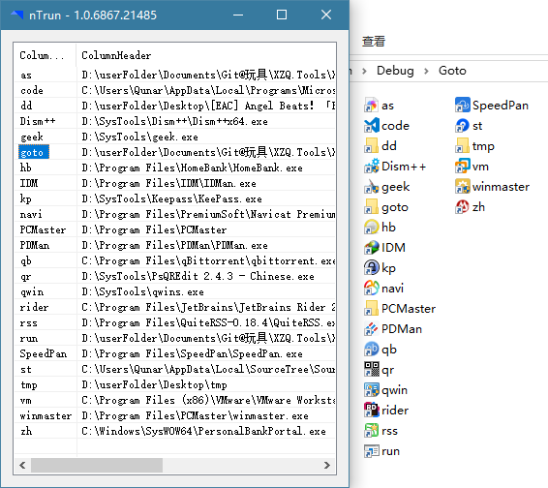Click the JetBrains 'rider' shortcut icon
Image resolution: width=548 pixels, height=488 pixels.
(371, 410)
